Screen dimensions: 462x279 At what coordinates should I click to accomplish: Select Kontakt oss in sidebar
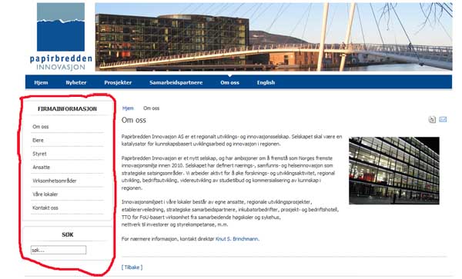[45, 208]
